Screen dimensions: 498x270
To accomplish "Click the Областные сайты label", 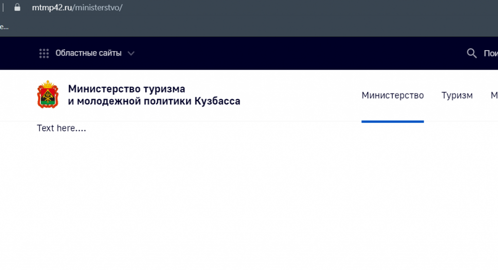I will pyautogui.click(x=89, y=53).
